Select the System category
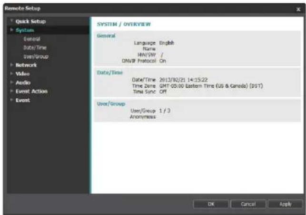 25,30
